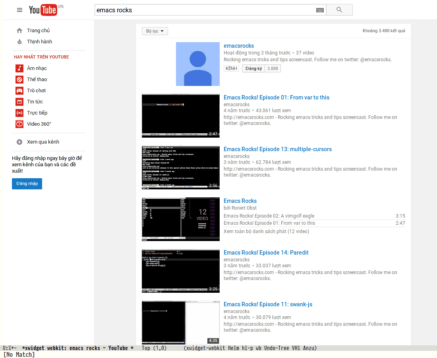Viewport: 437px width, 358px height.
Task: Open the Emacs Rocks playlist title
Action: (240, 201)
